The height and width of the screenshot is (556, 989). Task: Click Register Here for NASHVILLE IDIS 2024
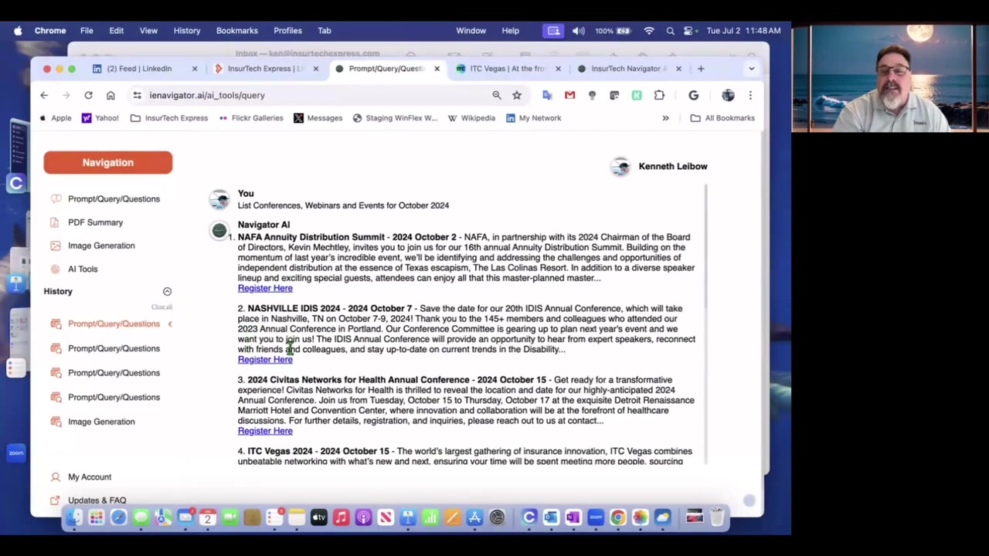click(x=265, y=360)
